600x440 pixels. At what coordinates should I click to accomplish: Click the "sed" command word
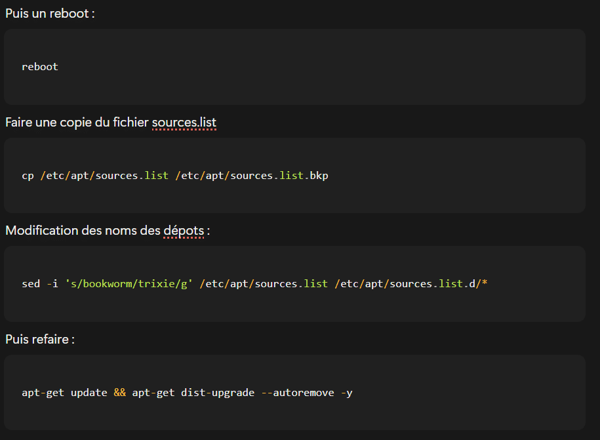tap(30, 284)
